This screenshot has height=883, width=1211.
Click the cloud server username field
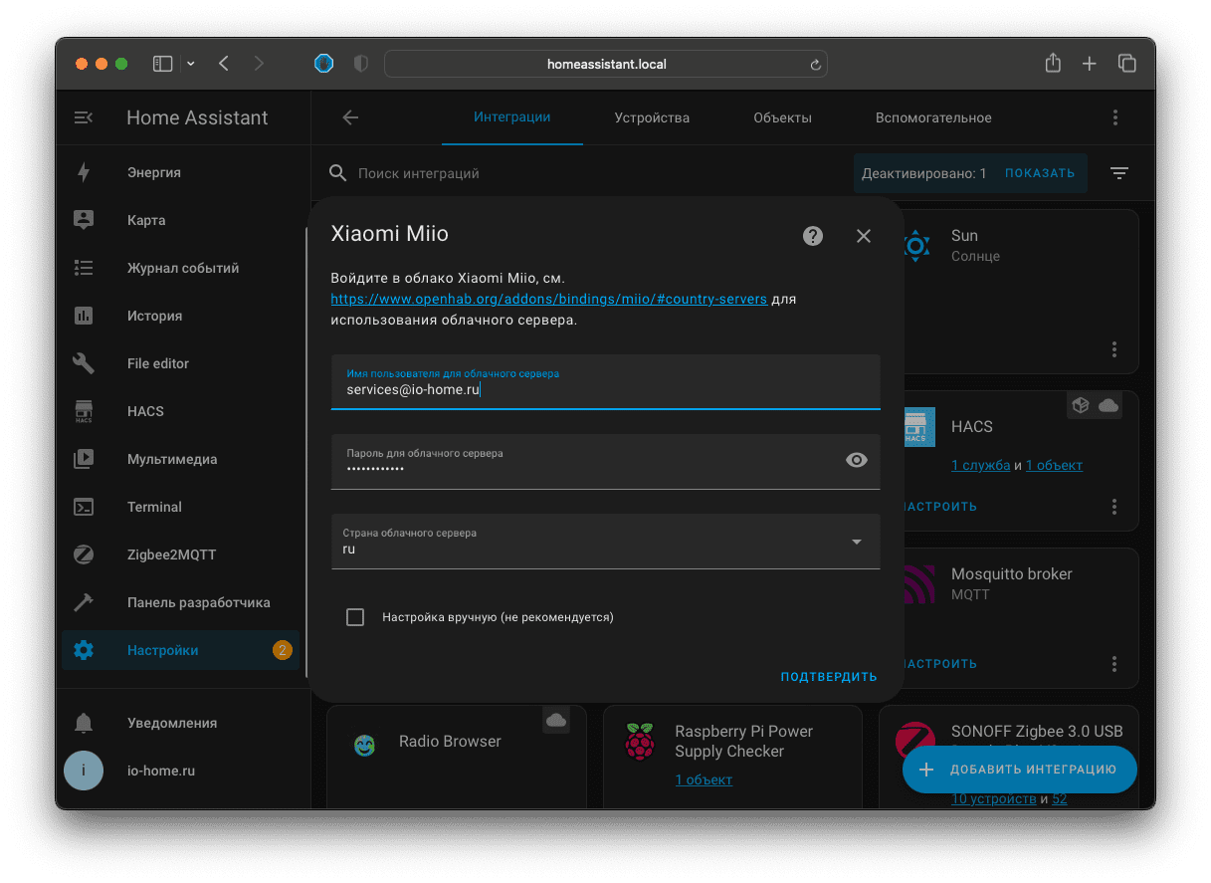(x=605, y=390)
